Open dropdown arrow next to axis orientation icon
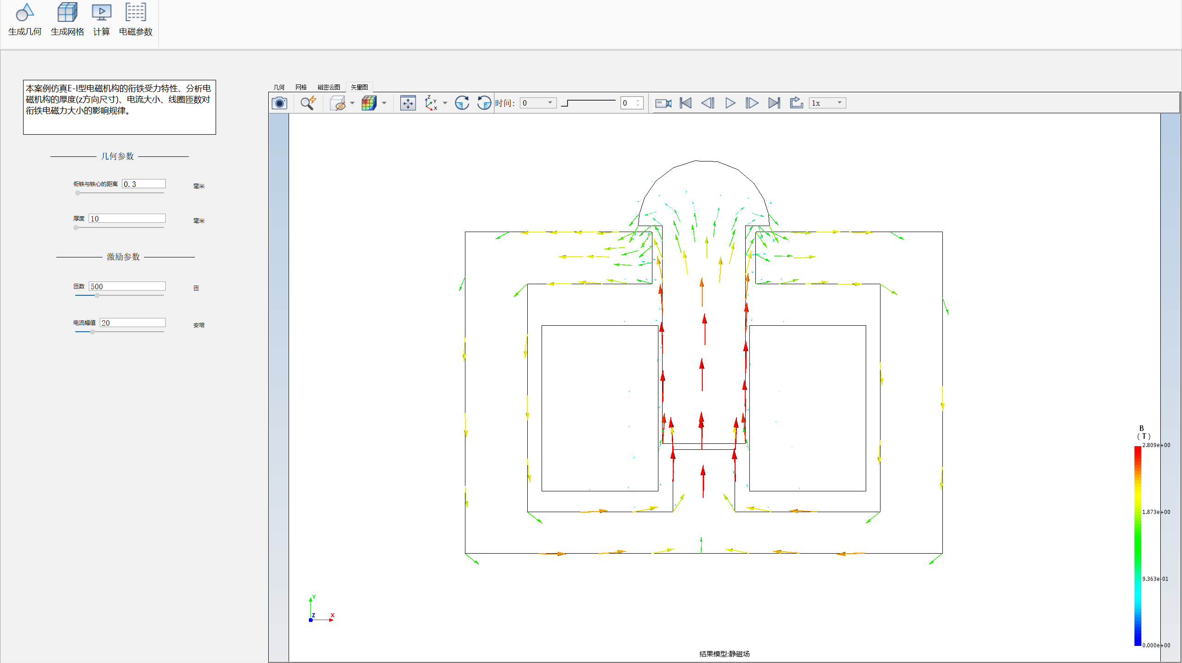Screen dimensions: 1182x663 445,103
